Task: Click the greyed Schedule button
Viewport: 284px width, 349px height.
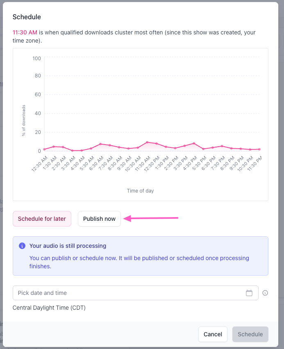Action: coord(250,334)
